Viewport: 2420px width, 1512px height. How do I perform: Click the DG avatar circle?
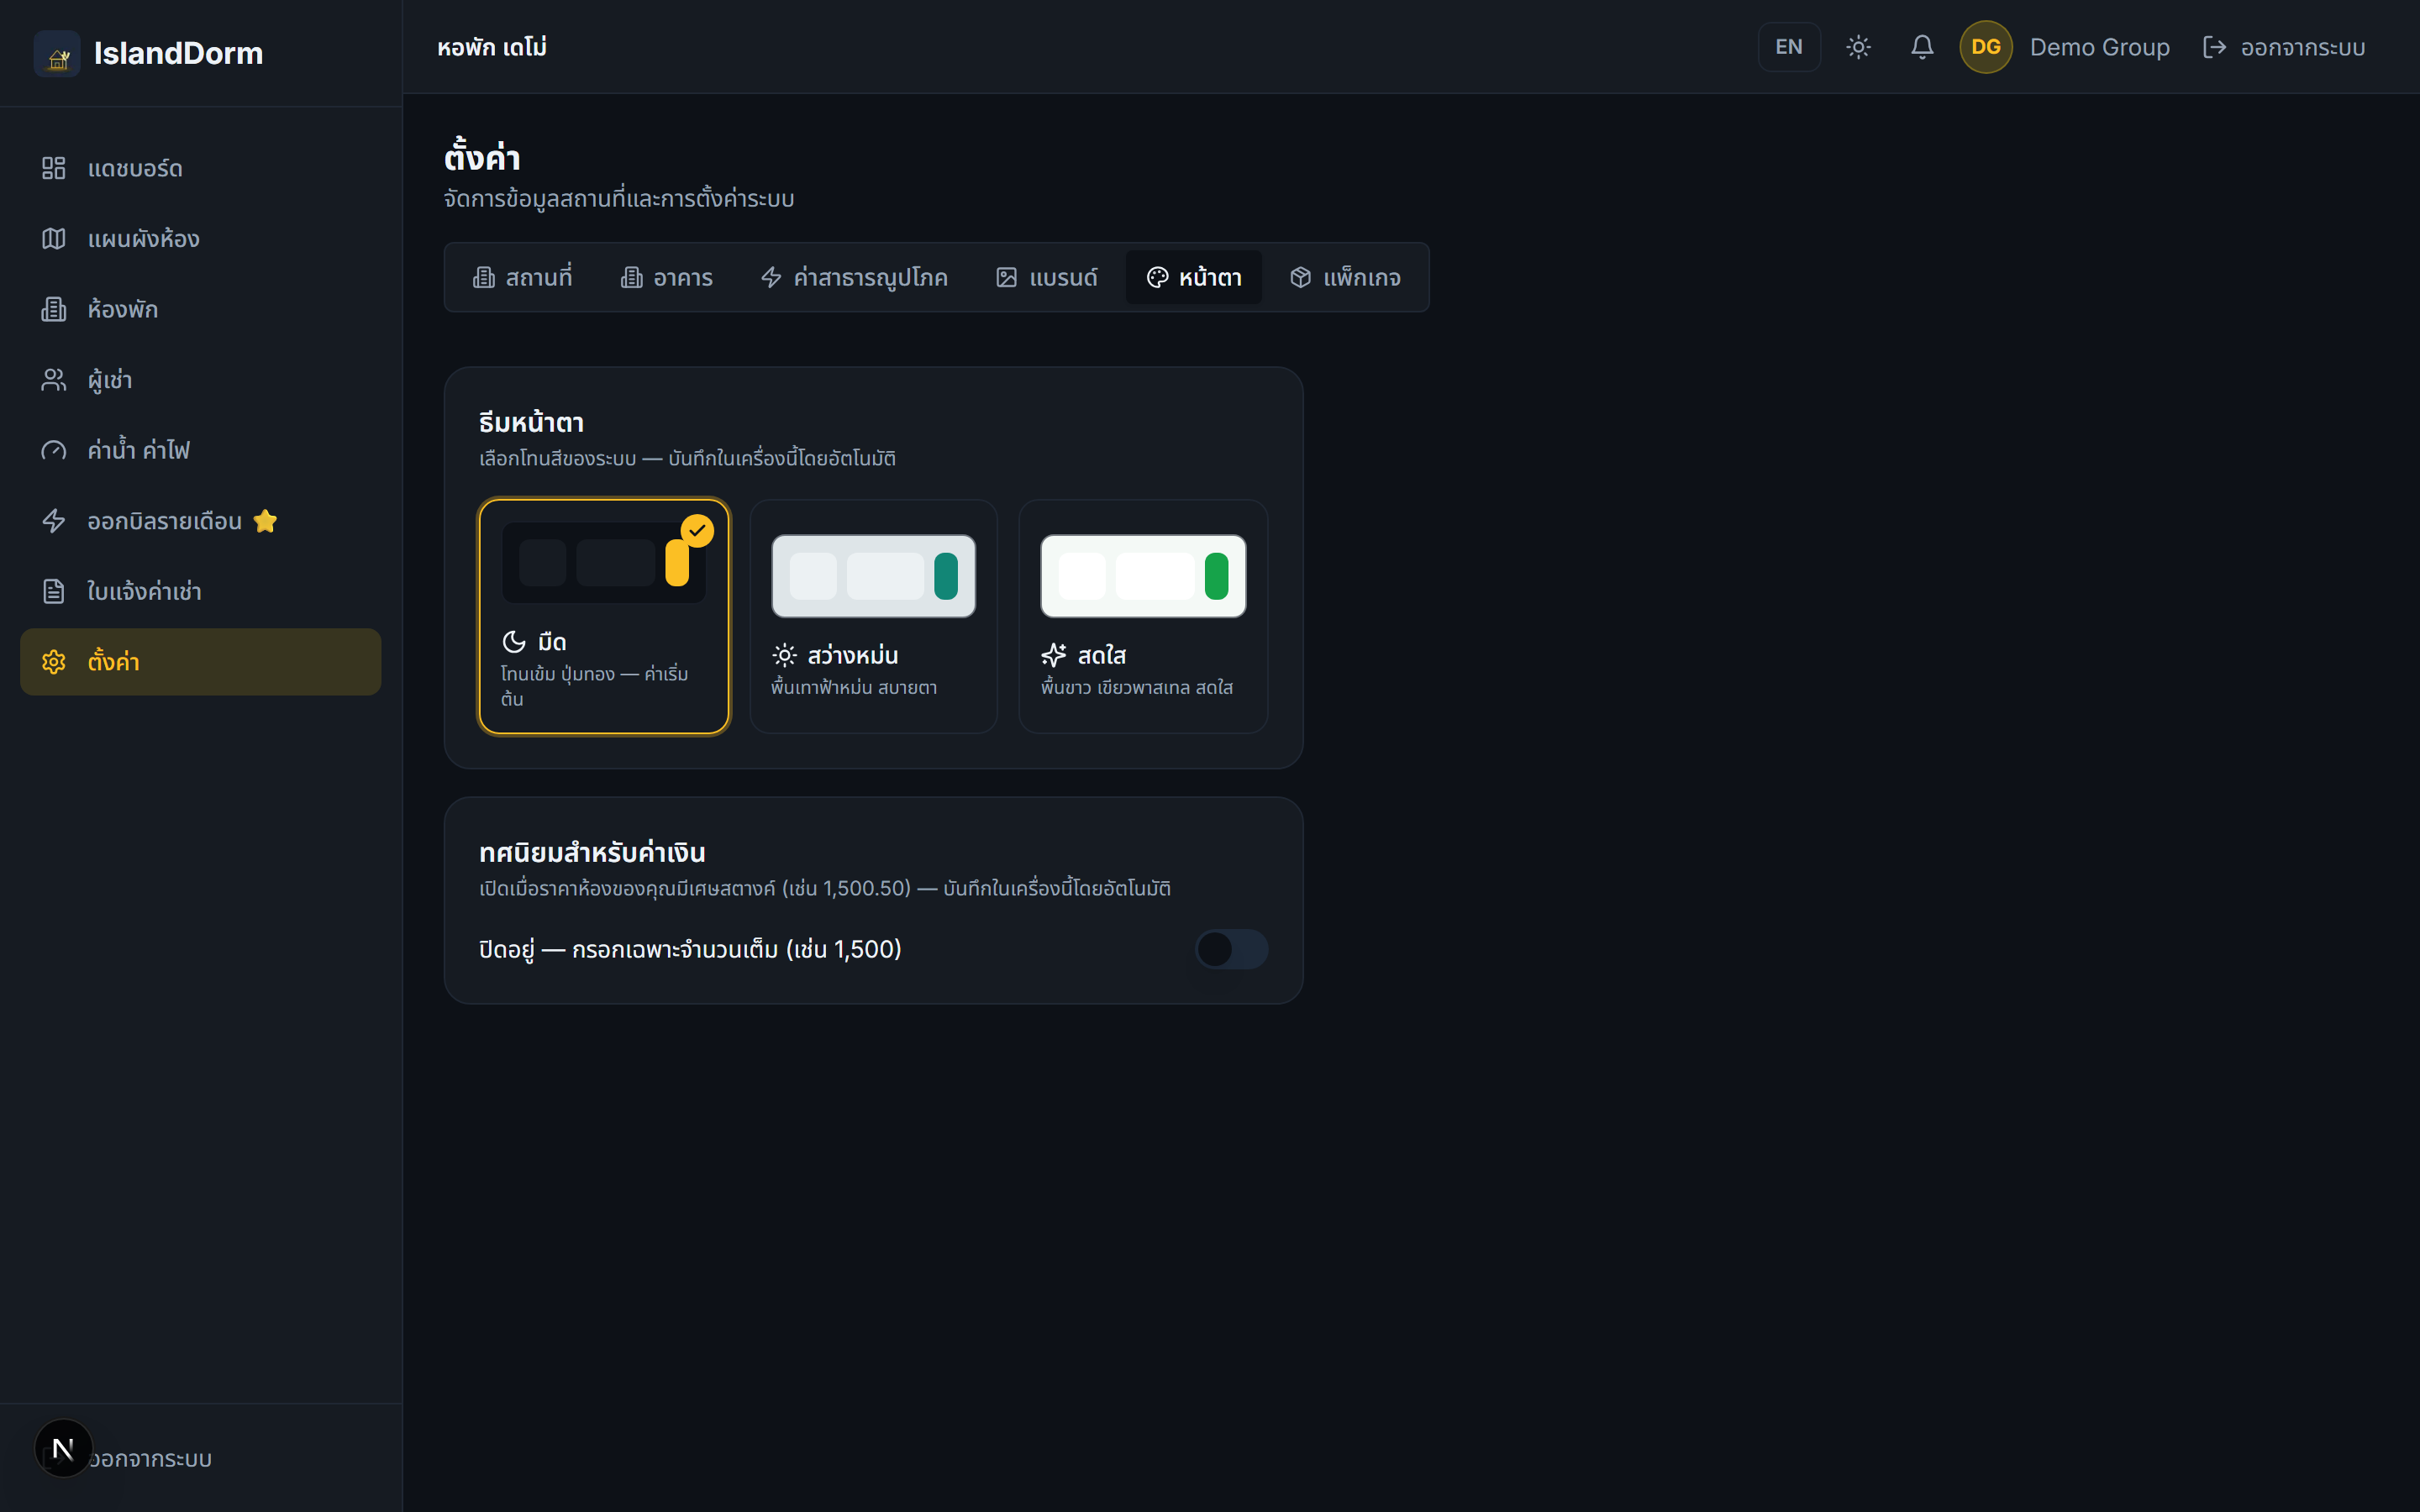point(1986,47)
